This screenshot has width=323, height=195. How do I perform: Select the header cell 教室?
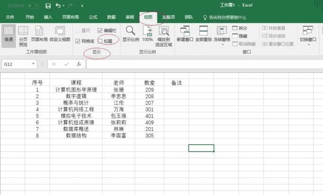point(149,83)
